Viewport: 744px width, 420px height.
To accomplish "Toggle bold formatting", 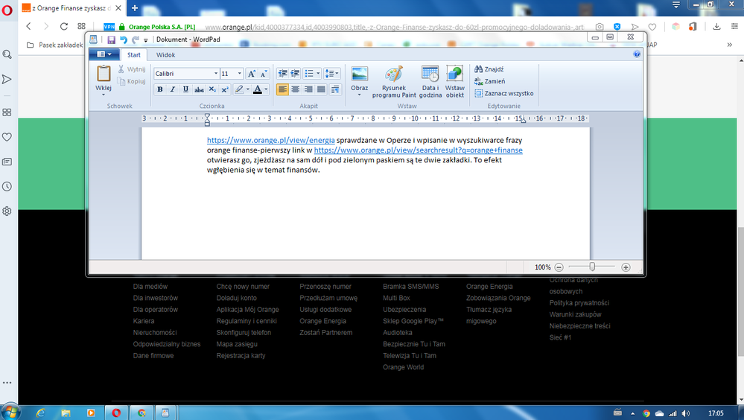I will (x=159, y=89).
